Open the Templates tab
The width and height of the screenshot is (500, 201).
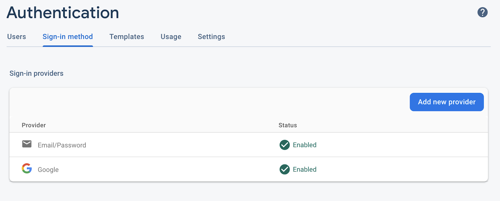[127, 37]
